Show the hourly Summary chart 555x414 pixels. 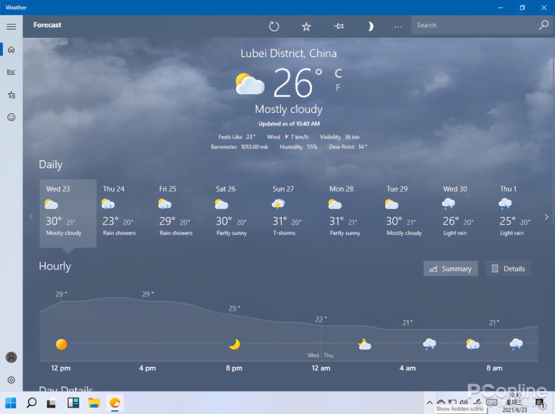coord(451,268)
